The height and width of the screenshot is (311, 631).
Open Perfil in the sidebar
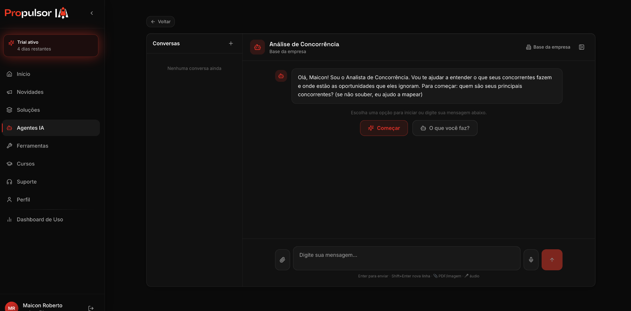pos(51,200)
